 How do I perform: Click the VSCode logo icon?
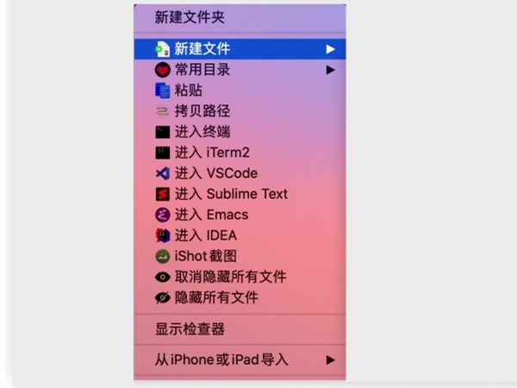[x=163, y=173]
